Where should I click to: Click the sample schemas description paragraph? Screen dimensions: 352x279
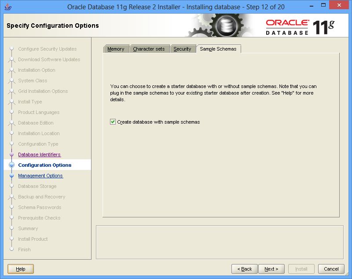point(213,93)
